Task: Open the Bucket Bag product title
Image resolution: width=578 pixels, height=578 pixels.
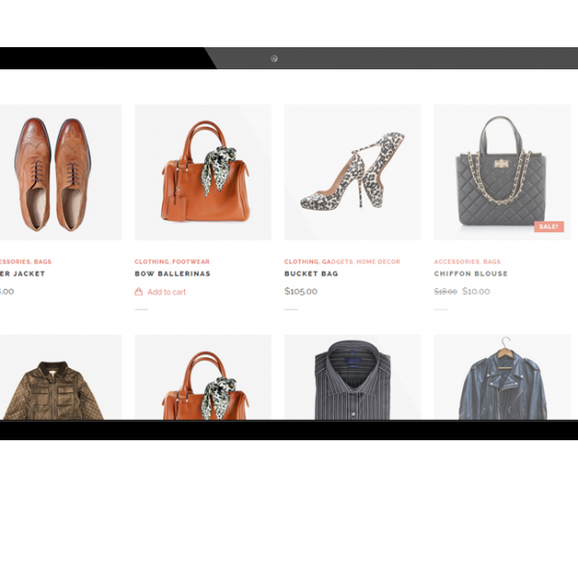Action: click(x=311, y=274)
